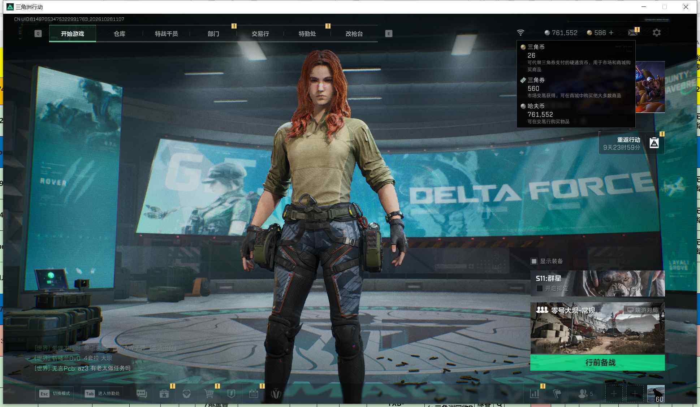Viewport: 700px width, 407px height.
Task: Open the 交易行 trading tab
Action: (260, 34)
